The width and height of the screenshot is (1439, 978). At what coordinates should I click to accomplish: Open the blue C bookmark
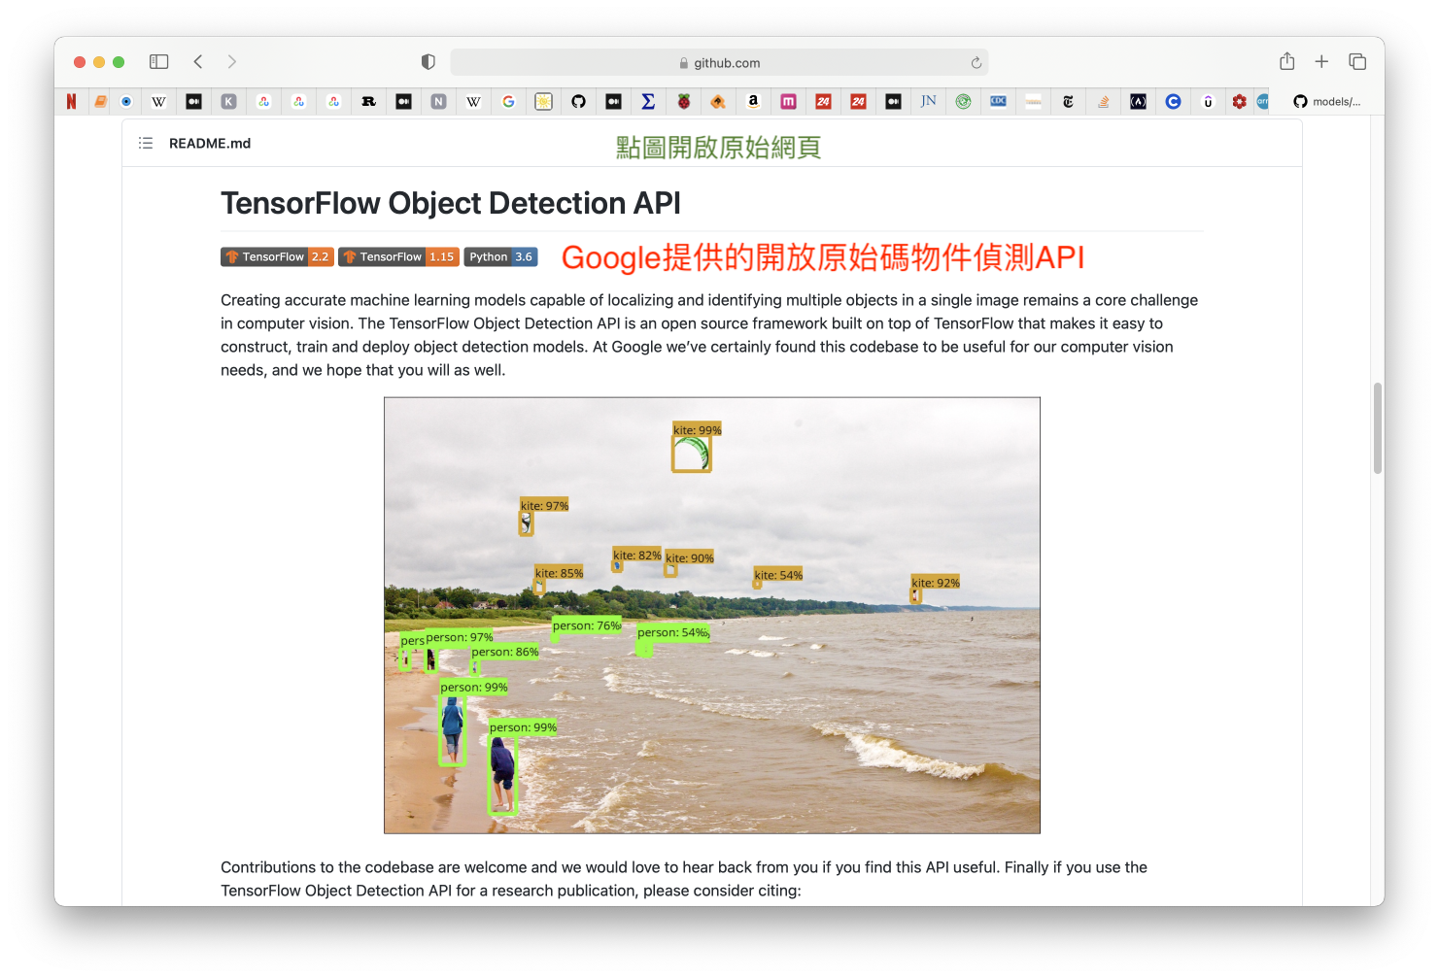point(1173,101)
